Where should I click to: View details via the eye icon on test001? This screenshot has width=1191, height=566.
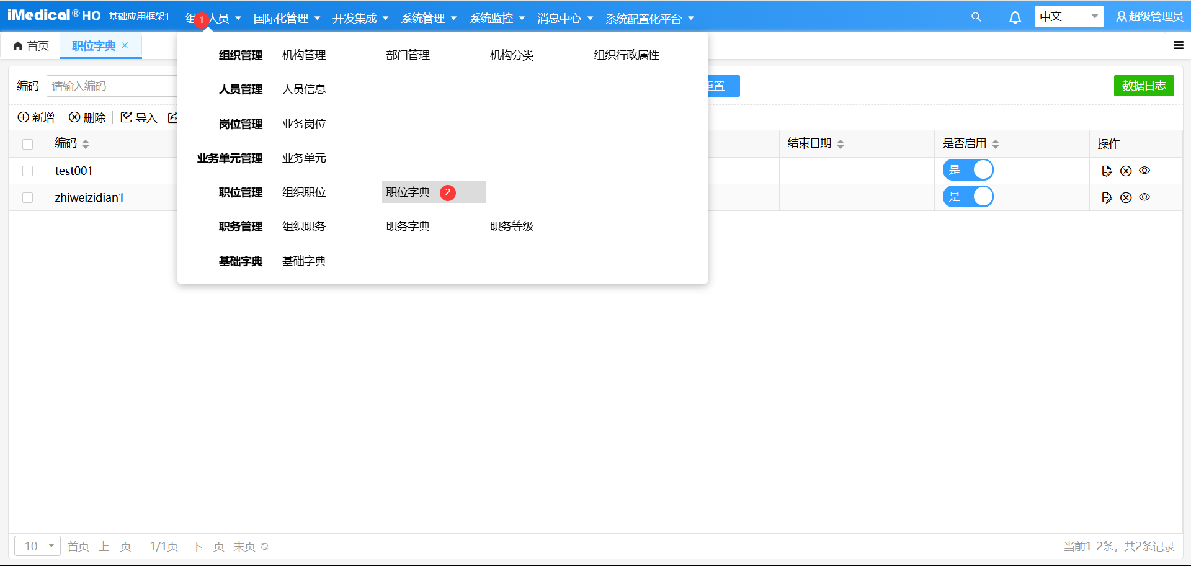tap(1145, 170)
